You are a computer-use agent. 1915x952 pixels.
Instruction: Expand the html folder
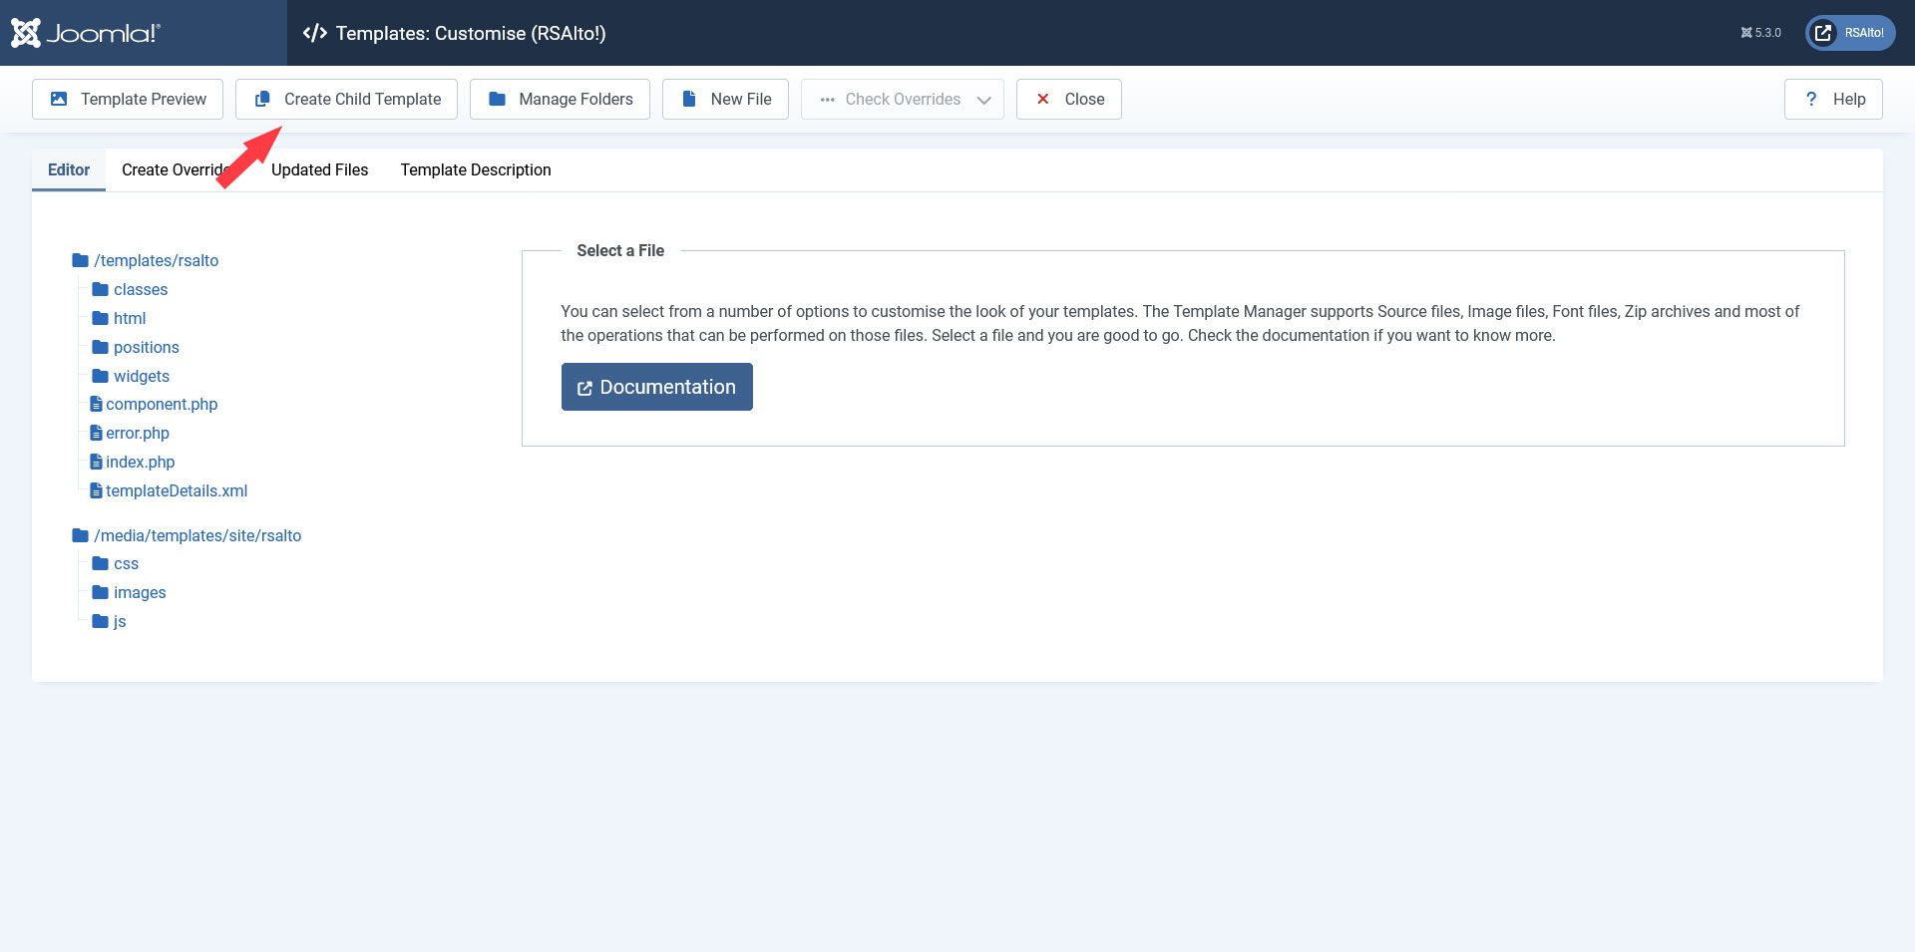coord(130,318)
